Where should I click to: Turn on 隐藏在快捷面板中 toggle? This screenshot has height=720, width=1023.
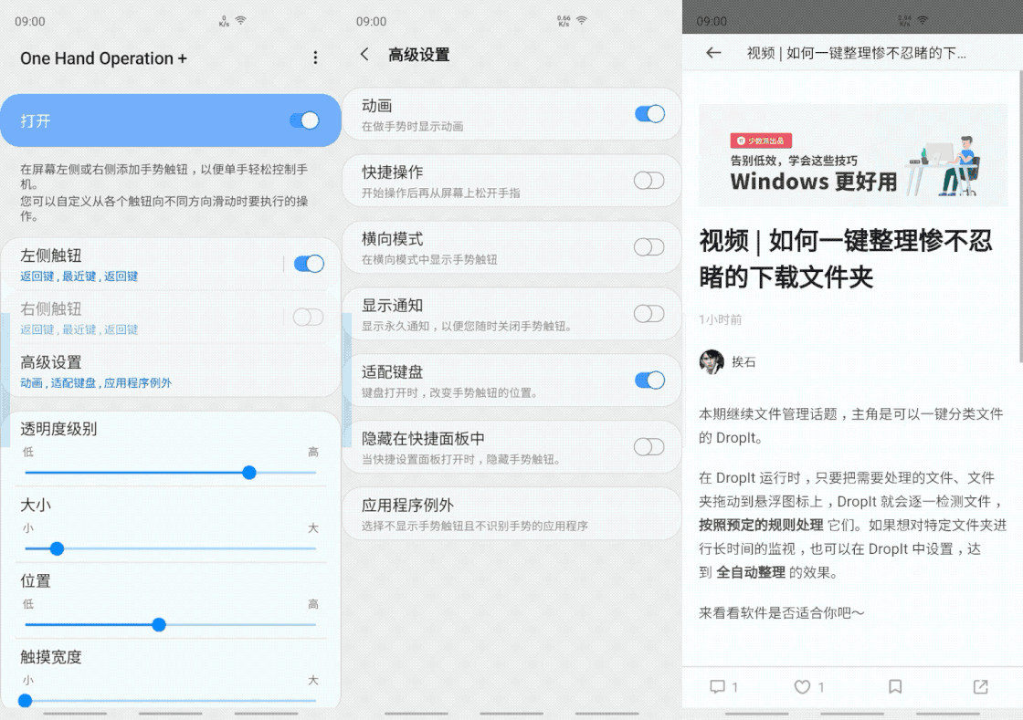(x=649, y=446)
